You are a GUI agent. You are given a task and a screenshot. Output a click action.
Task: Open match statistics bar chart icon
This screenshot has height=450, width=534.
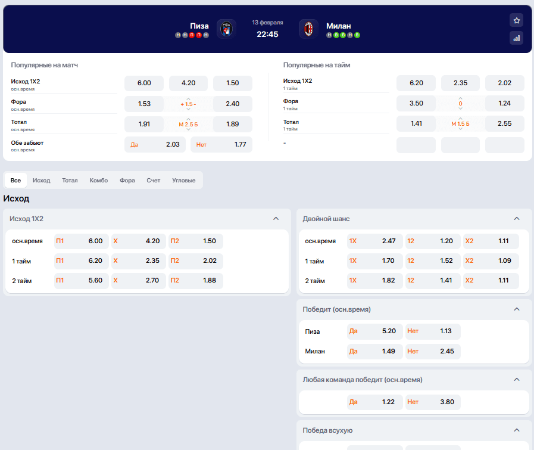[516, 38]
